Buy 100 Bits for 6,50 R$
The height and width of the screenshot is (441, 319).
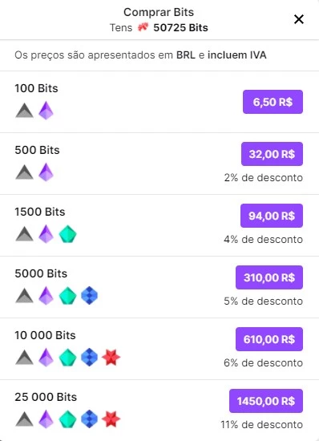pos(273,102)
